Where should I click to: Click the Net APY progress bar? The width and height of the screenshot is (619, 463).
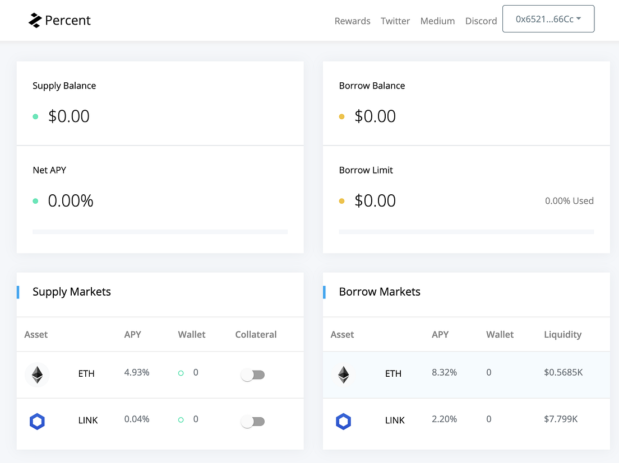pos(160,232)
